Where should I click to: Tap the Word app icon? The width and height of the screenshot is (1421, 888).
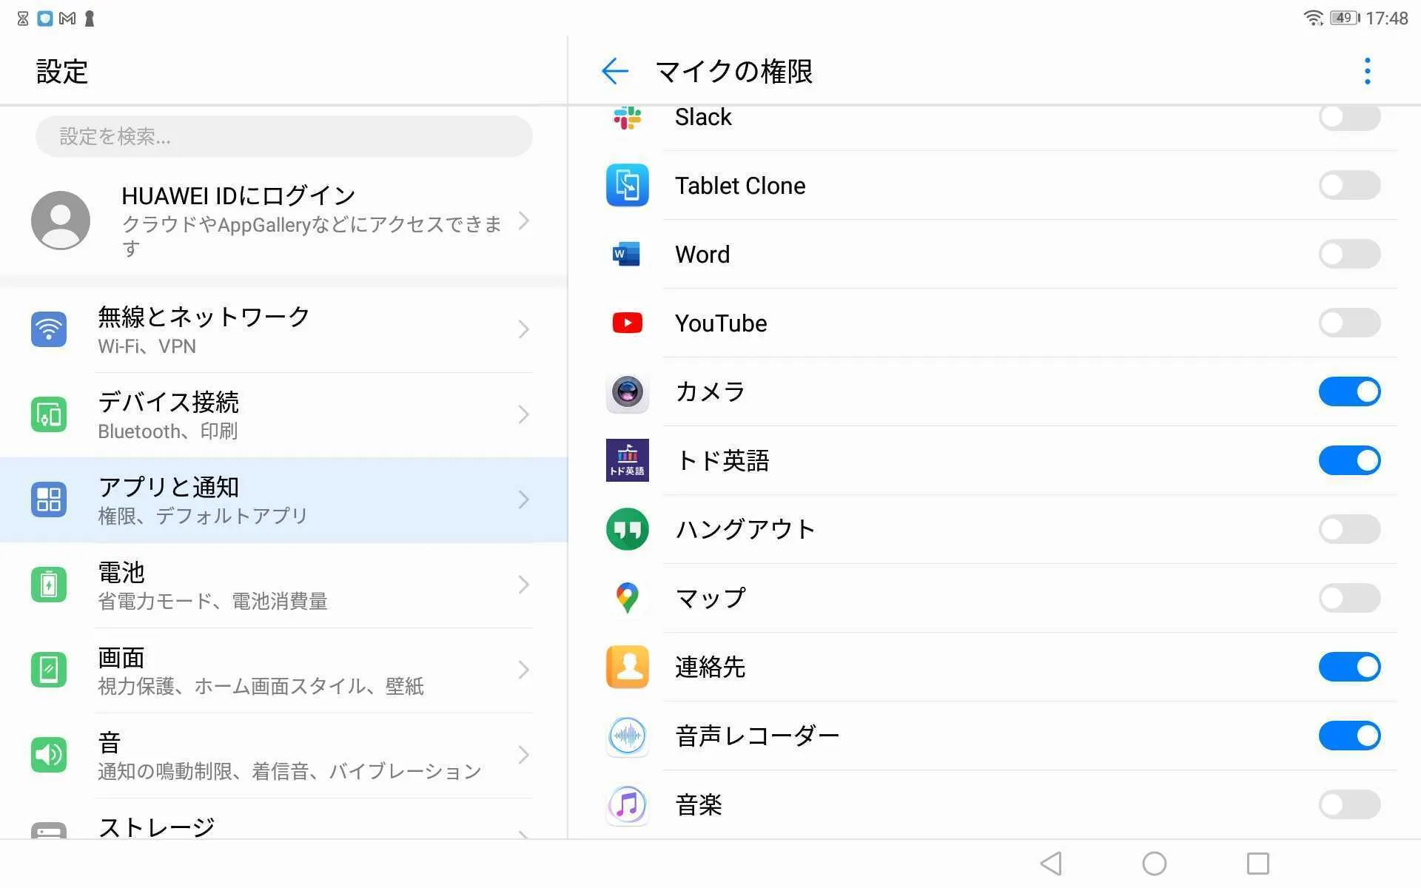pos(627,254)
